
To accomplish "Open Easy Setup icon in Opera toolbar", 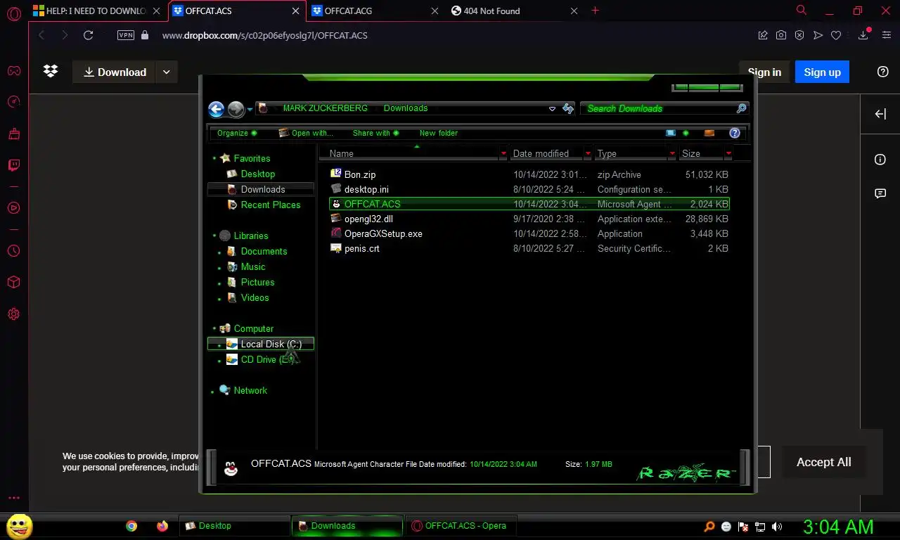I will coord(887,35).
